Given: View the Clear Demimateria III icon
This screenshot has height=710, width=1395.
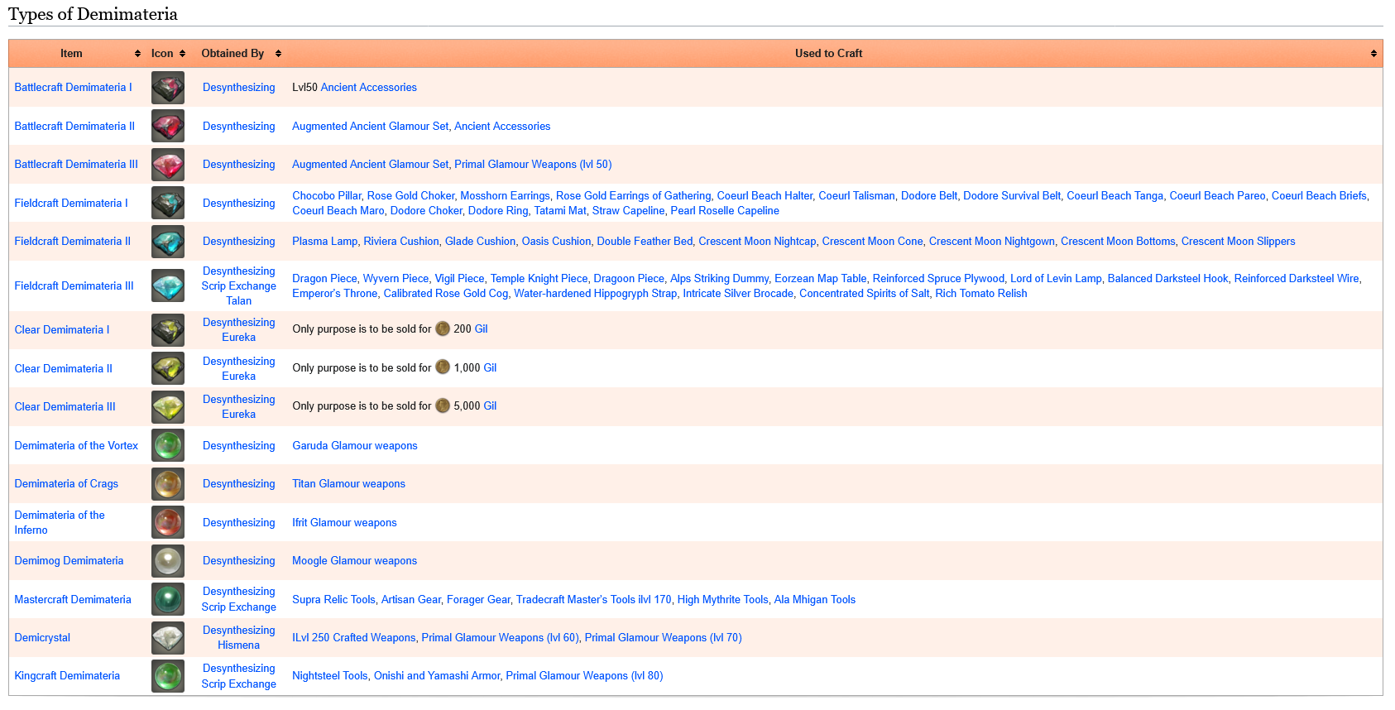Looking at the screenshot, I should (168, 407).
